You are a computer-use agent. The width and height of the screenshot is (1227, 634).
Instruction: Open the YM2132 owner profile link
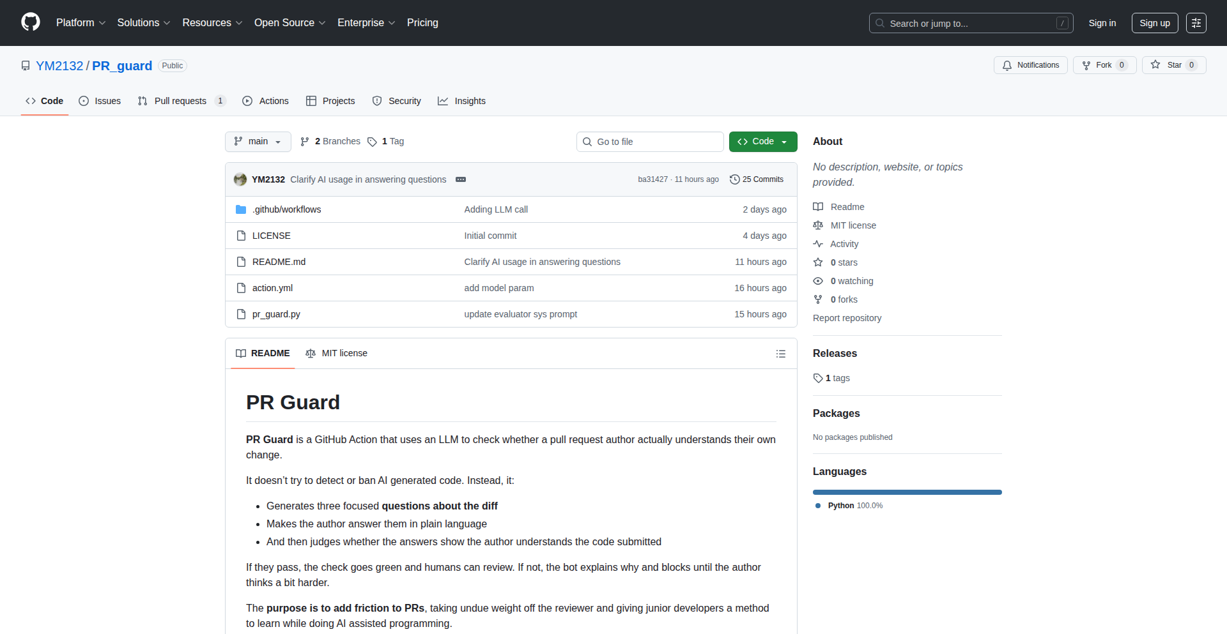[x=59, y=66]
